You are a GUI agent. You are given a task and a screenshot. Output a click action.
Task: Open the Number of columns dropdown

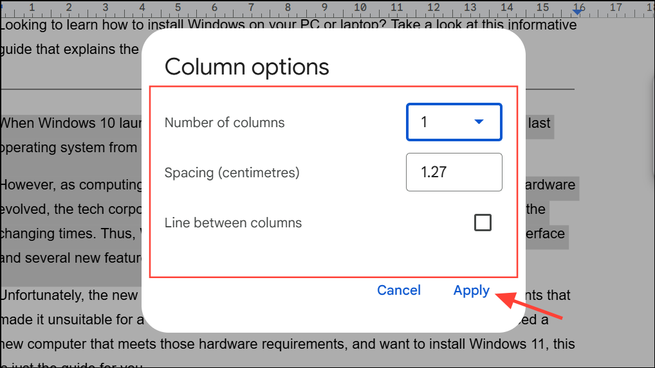[x=454, y=122]
